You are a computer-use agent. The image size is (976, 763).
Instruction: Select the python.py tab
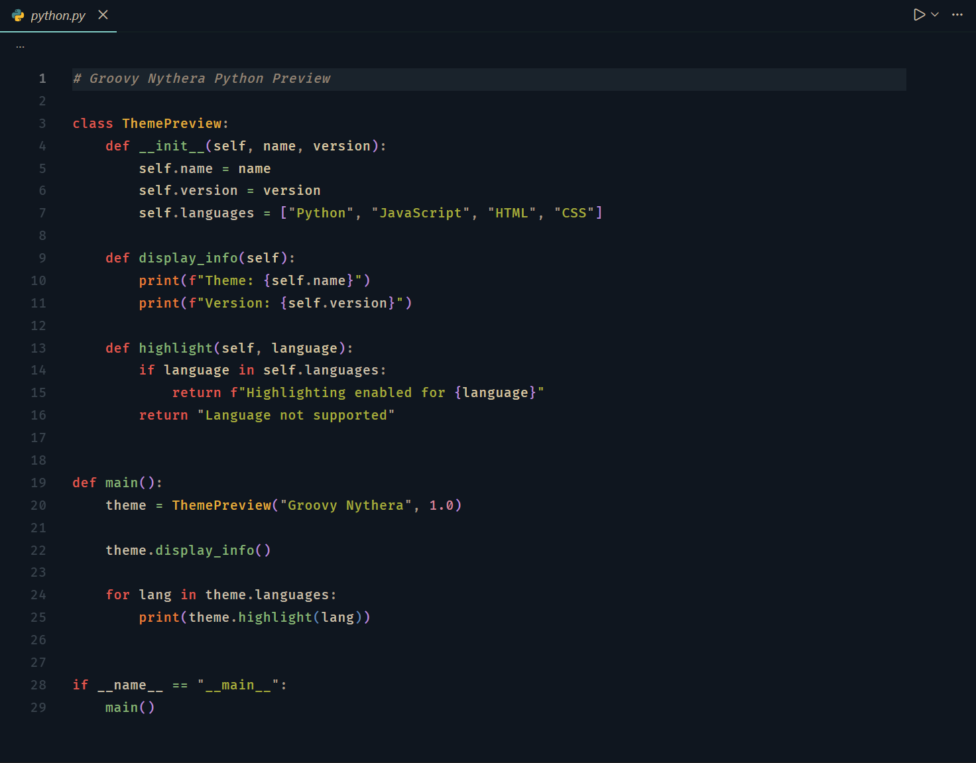click(56, 15)
